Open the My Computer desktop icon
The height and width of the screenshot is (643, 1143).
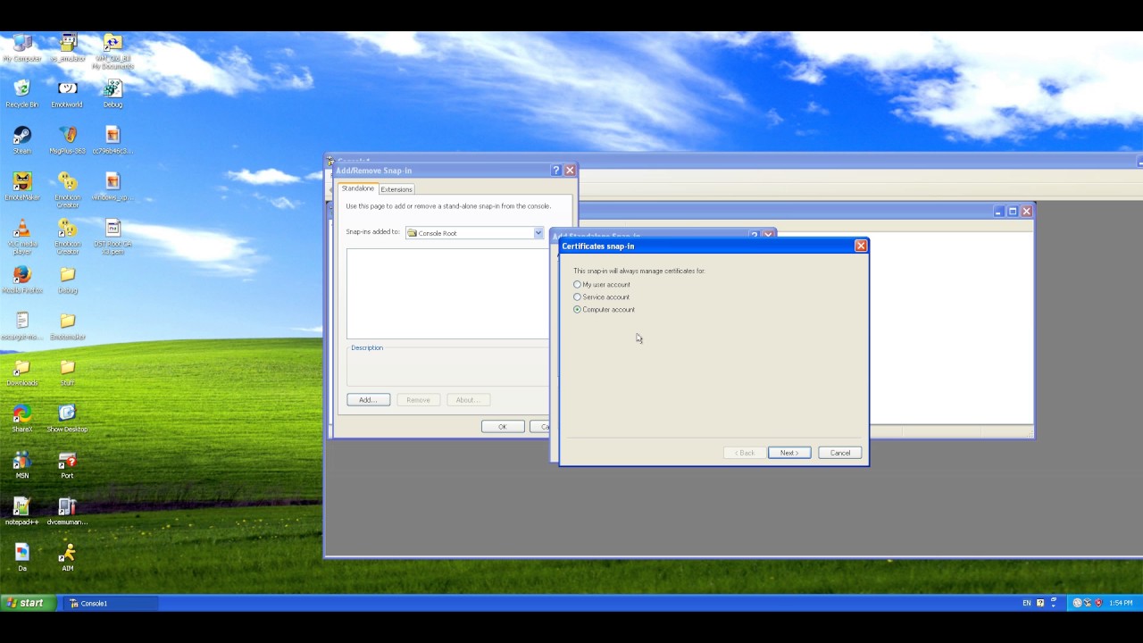[x=21, y=47]
